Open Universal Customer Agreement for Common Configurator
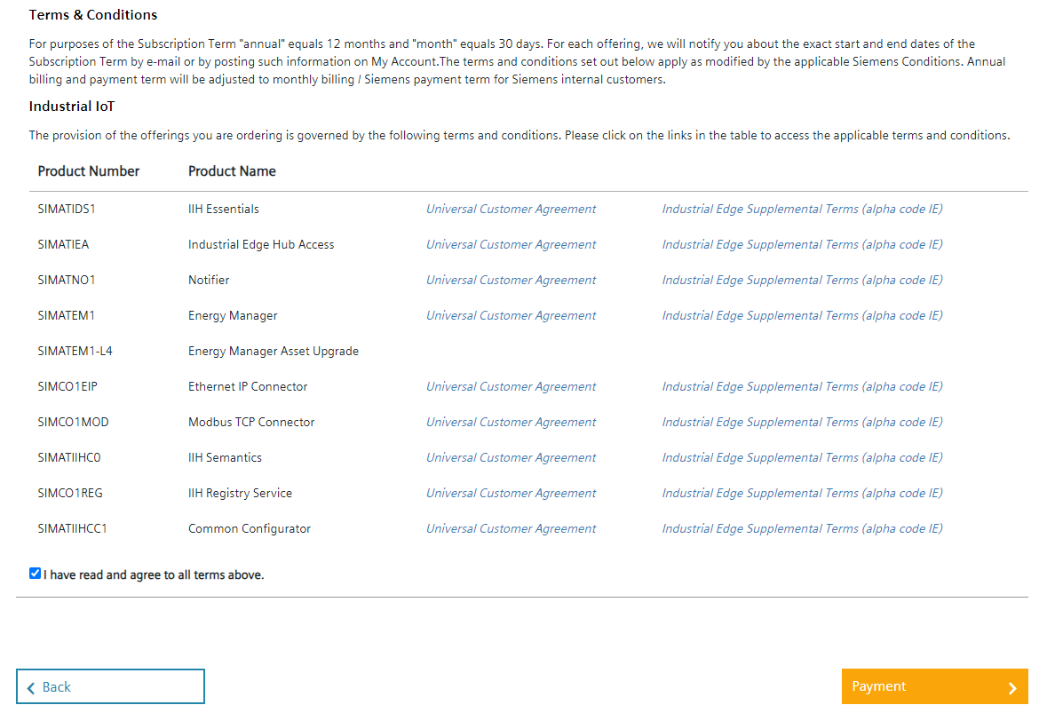 click(511, 528)
